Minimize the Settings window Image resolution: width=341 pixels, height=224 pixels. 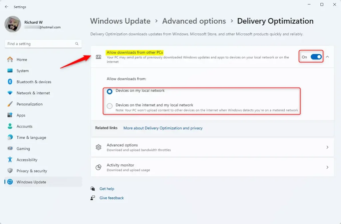point(309,5)
